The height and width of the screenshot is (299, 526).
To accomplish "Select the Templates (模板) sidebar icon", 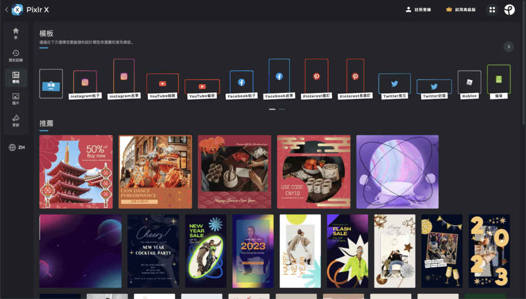I will point(16,78).
